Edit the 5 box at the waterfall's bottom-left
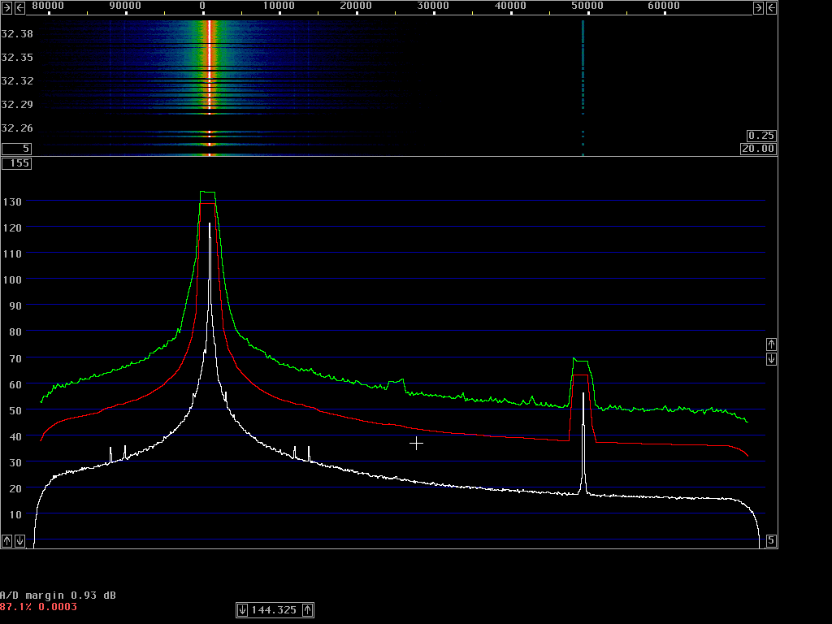Image resolution: width=832 pixels, height=624 pixels. [16, 149]
